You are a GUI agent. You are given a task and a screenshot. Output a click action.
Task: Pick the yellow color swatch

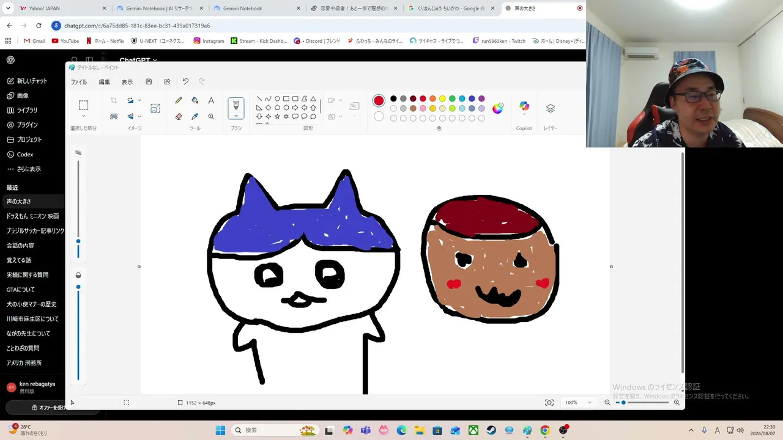tap(442, 98)
